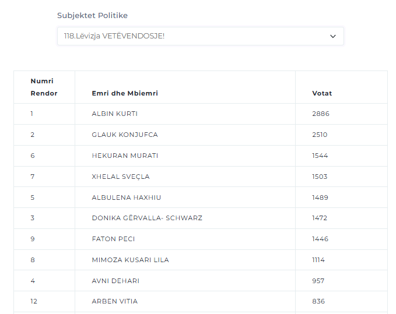Click the 2510 votes value
The width and height of the screenshot is (396, 314).
(320, 135)
